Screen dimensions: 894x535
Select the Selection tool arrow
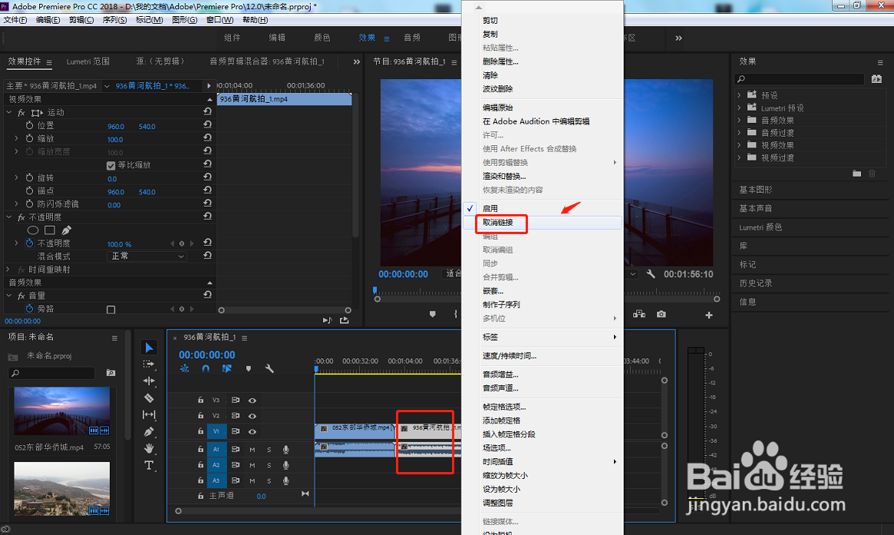(149, 348)
